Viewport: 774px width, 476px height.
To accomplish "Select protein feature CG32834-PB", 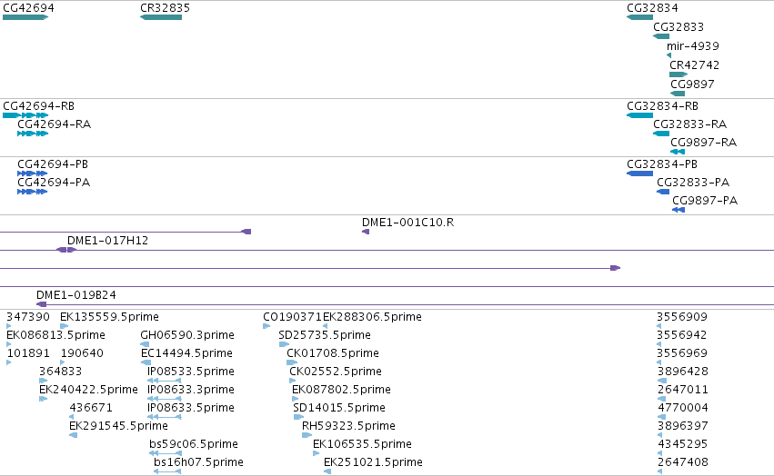I will [639, 174].
